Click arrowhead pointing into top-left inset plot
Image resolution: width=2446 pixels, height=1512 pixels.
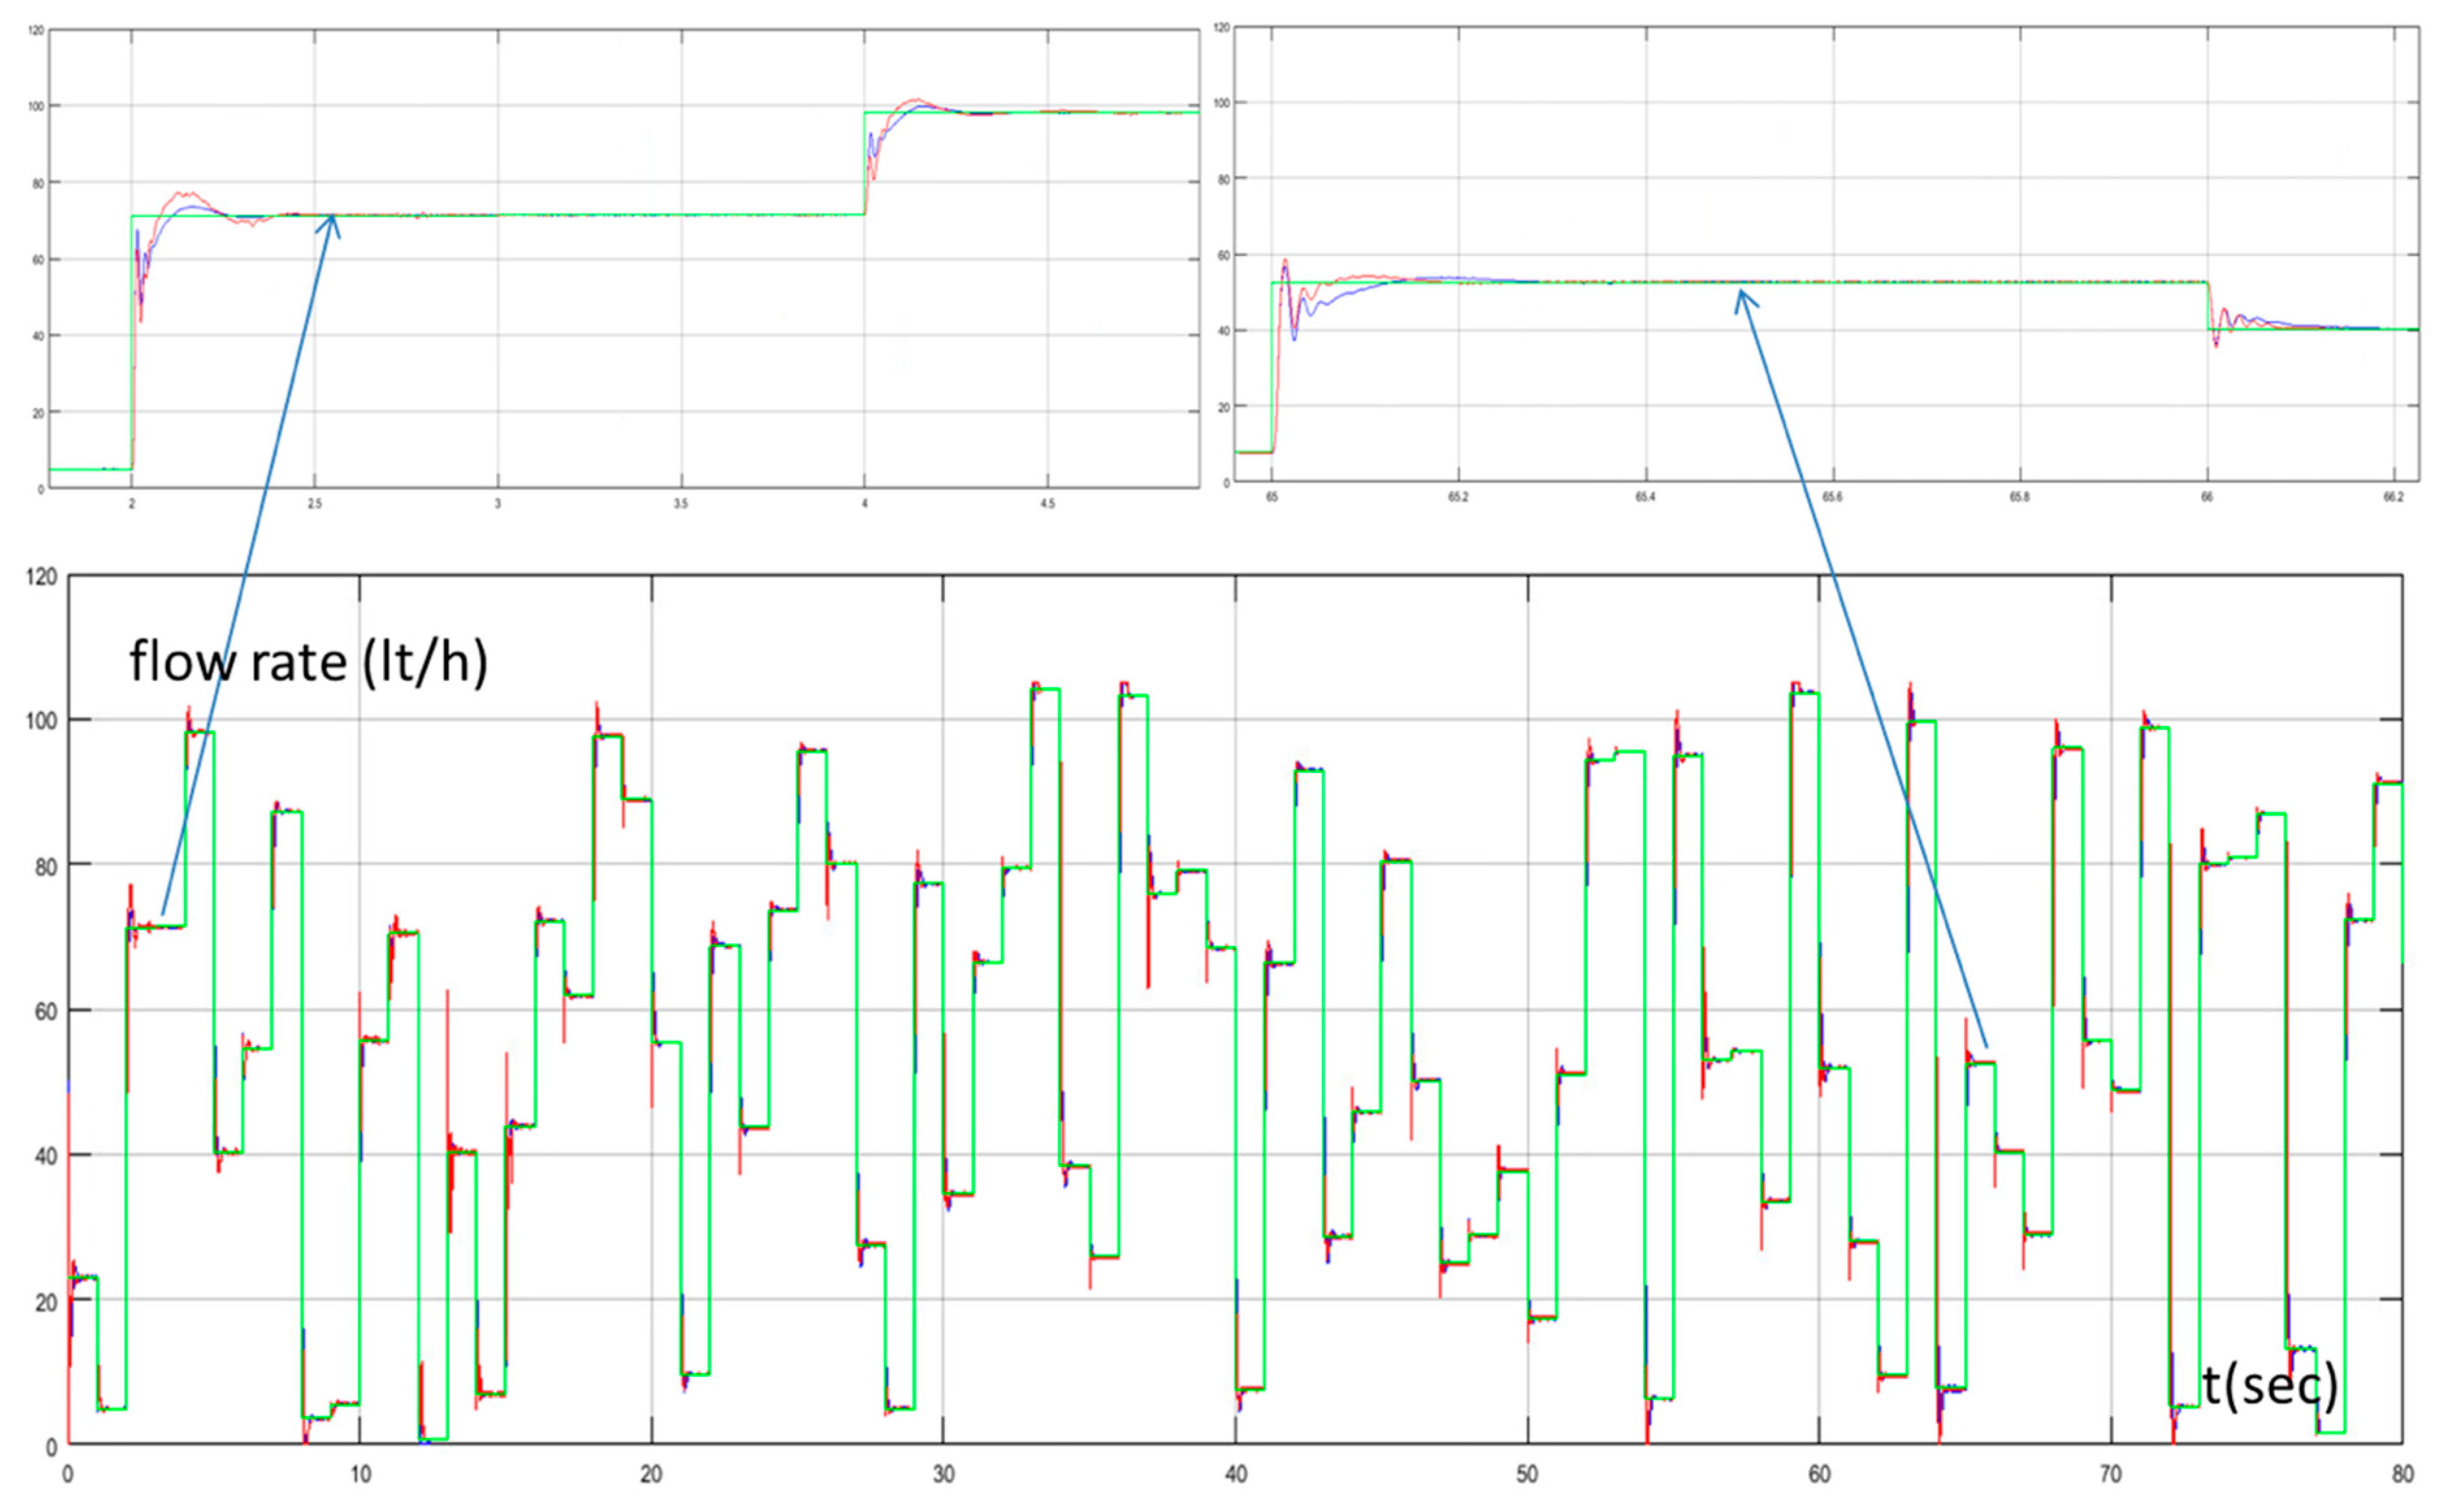(332, 220)
